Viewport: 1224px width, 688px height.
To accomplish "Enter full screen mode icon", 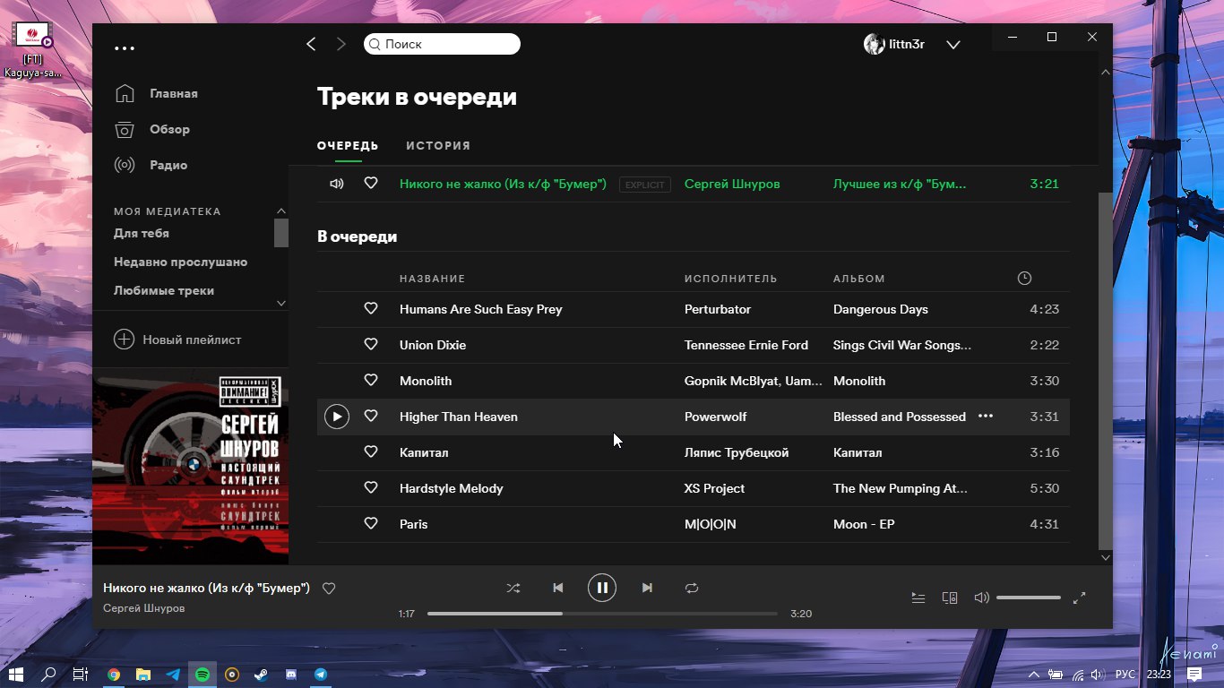I will pos(1080,598).
